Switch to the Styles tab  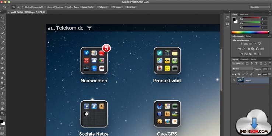(248, 36)
